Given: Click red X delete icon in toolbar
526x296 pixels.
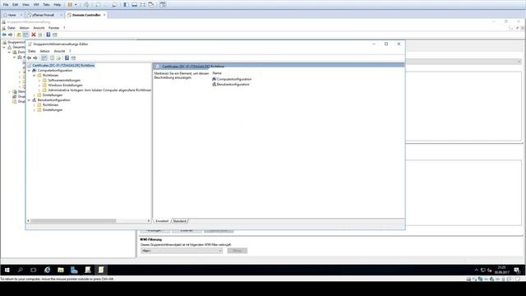Looking at the screenshot, I should pos(34,35).
